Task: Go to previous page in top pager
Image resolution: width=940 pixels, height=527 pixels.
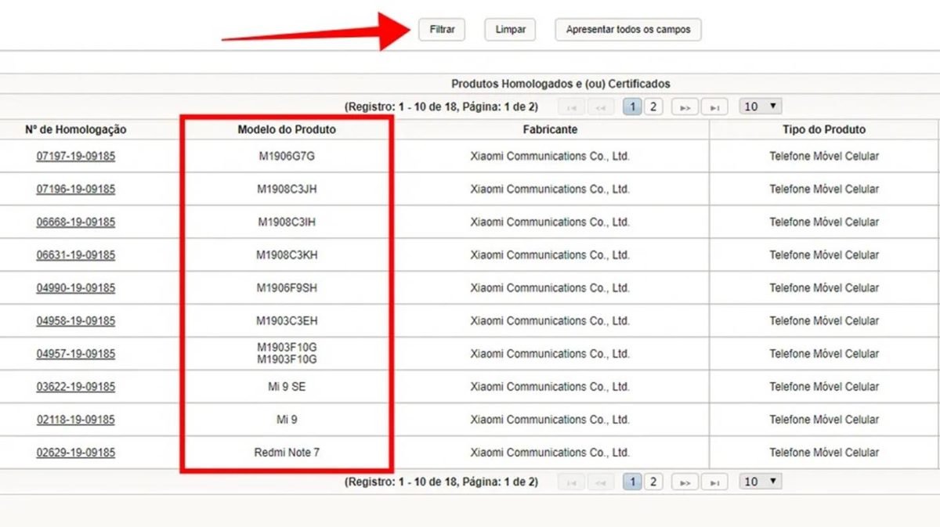Action: point(600,107)
